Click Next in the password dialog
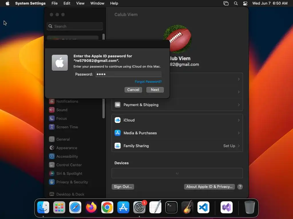 (155, 90)
